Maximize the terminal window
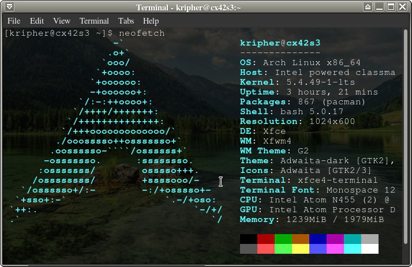 (391, 7)
